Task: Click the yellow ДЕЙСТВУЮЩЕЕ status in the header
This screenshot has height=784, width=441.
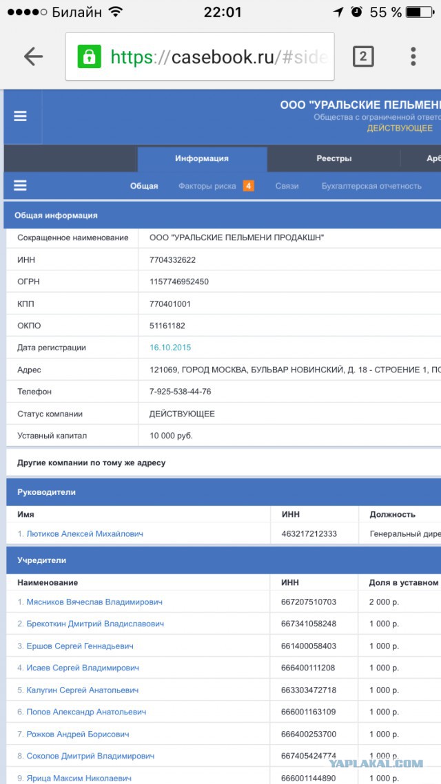Action: pyautogui.click(x=400, y=128)
